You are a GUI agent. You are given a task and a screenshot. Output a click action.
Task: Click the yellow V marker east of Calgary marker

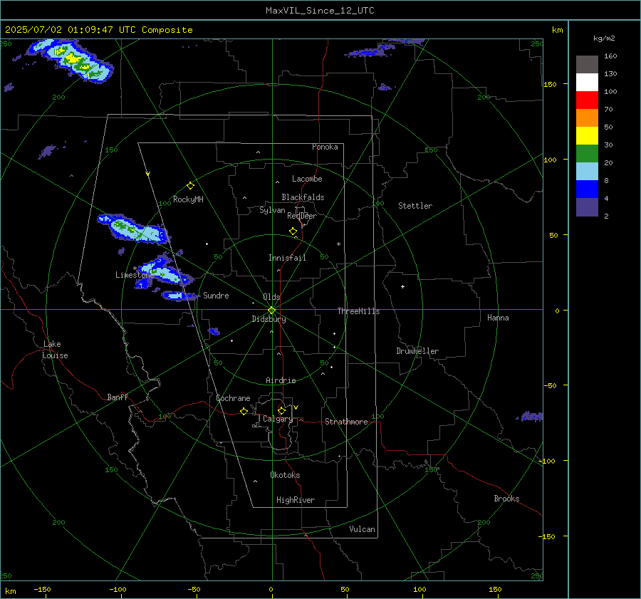[296, 407]
